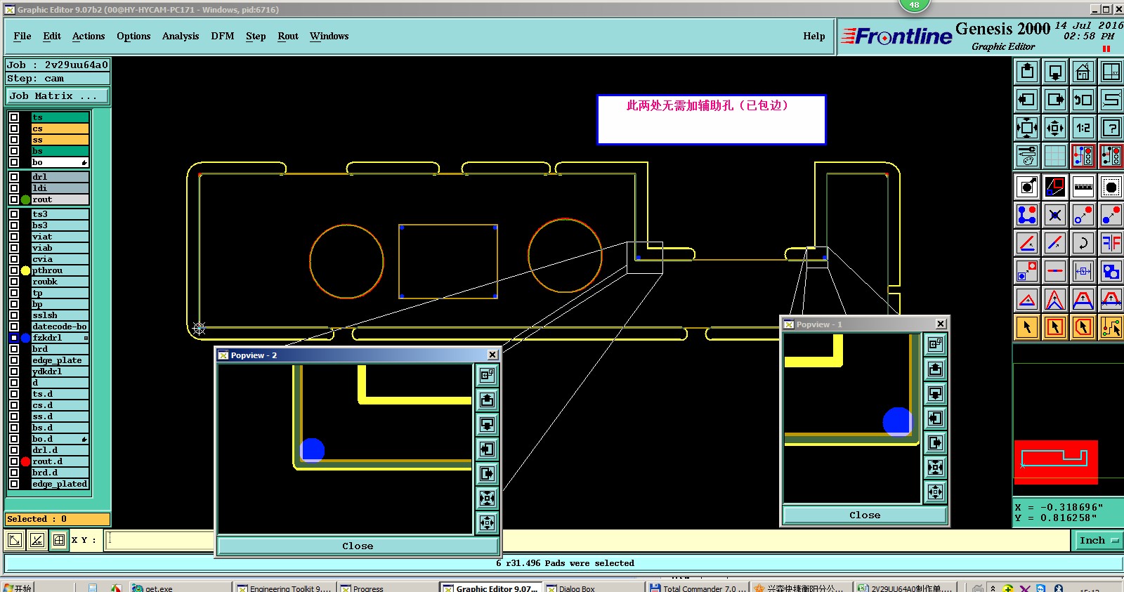
Task: Click the ruler measurement icon
Action: 1083,187
